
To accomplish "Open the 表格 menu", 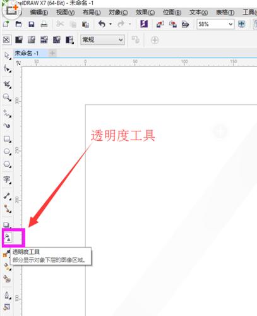I will (225, 13).
